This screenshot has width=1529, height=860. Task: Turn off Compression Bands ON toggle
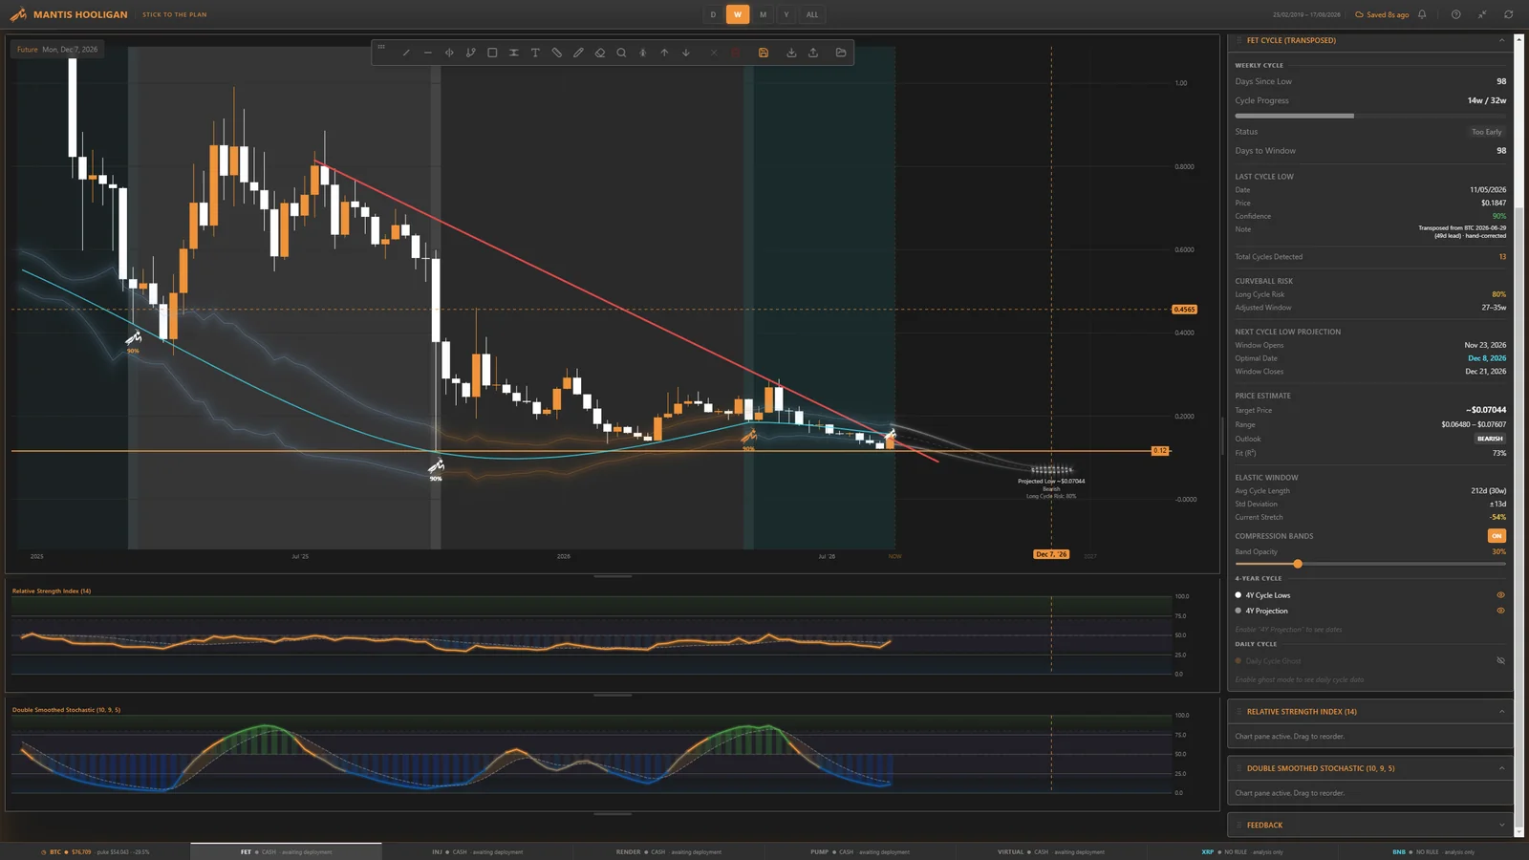click(1497, 536)
